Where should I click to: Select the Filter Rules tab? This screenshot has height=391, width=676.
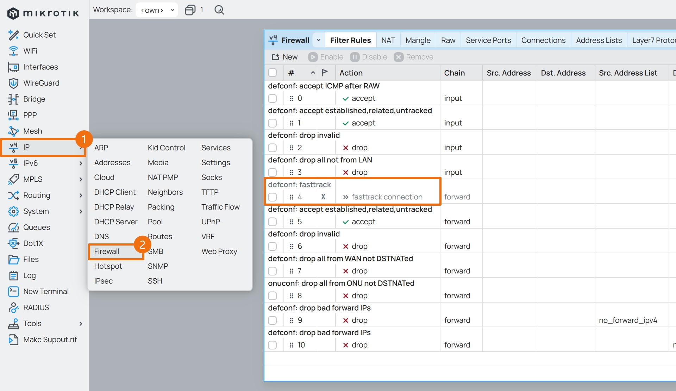pos(350,40)
